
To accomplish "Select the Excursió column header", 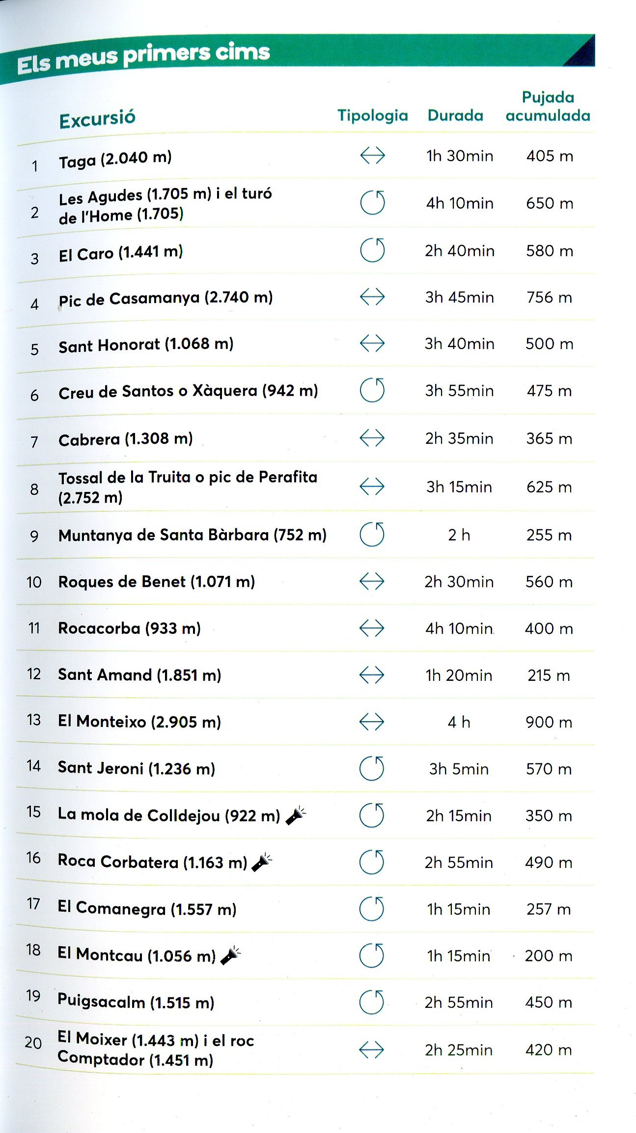I will click(x=97, y=119).
